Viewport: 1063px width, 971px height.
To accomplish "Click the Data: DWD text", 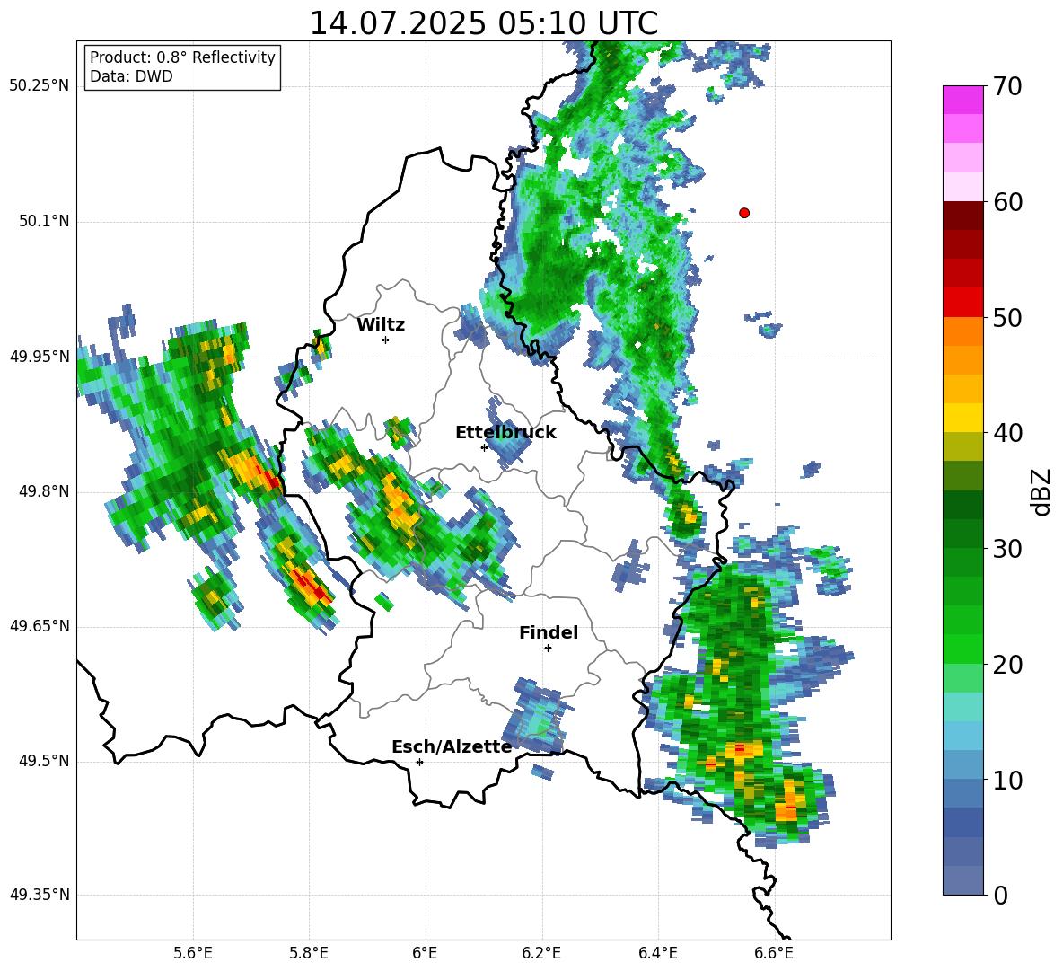I will (x=131, y=76).
